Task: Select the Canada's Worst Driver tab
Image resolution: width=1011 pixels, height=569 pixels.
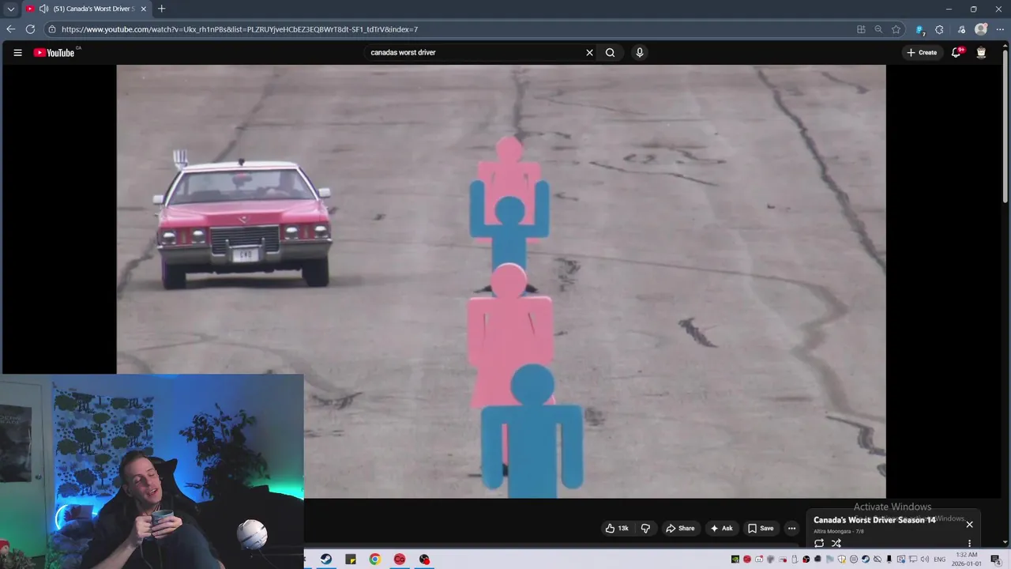Action: pyautogui.click(x=85, y=9)
